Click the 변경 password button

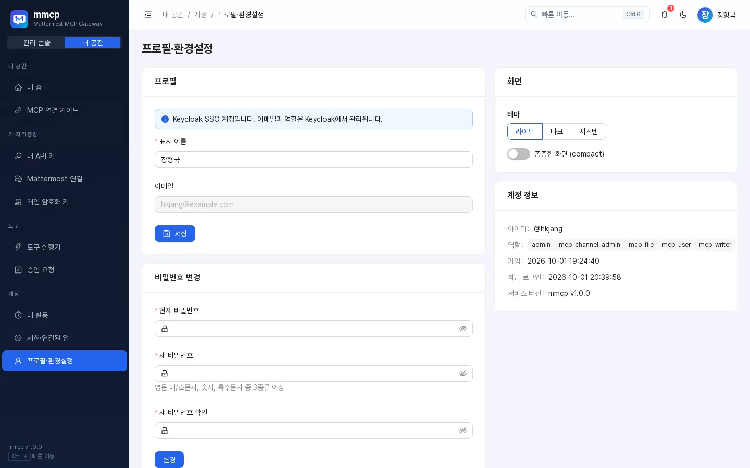click(x=169, y=460)
